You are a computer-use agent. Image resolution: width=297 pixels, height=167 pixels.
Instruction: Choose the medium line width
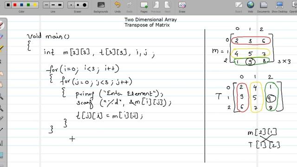pos(53,5)
